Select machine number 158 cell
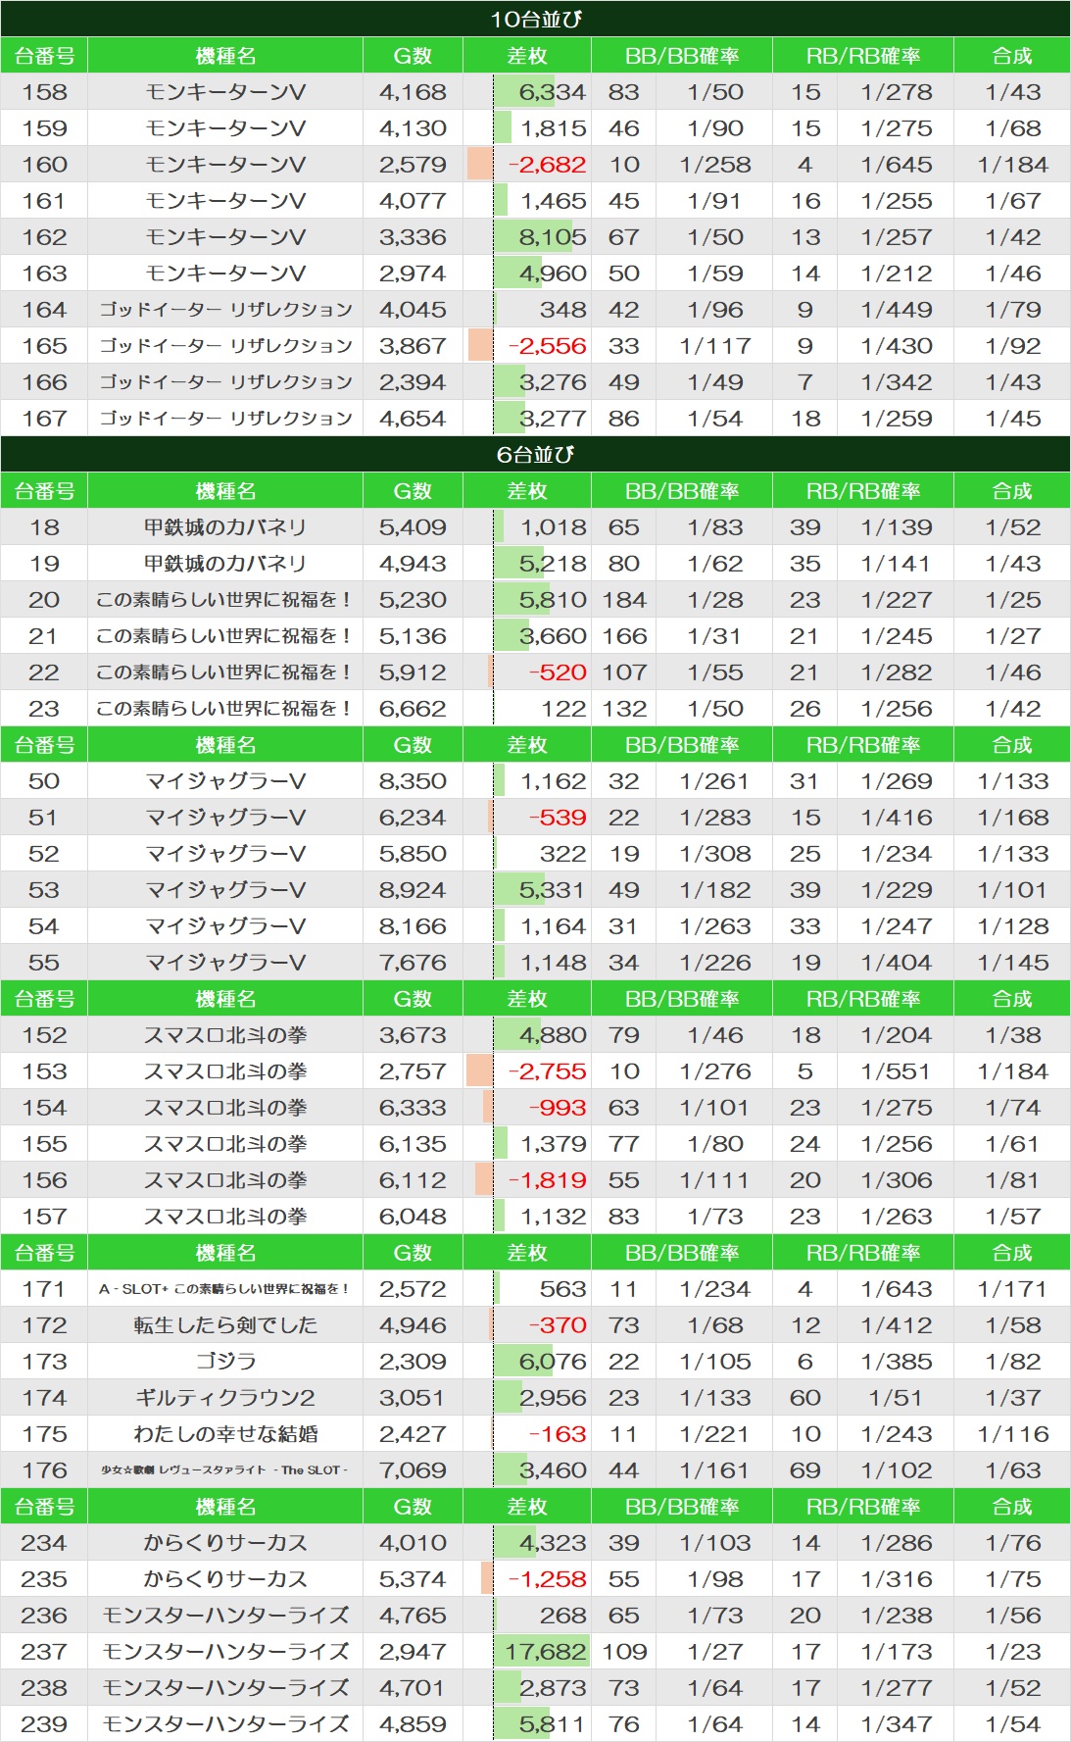This screenshot has height=1742, width=1071. [x=44, y=92]
